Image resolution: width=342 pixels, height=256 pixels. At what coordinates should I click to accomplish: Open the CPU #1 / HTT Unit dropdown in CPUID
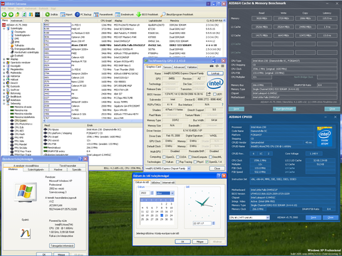pos(268,218)
